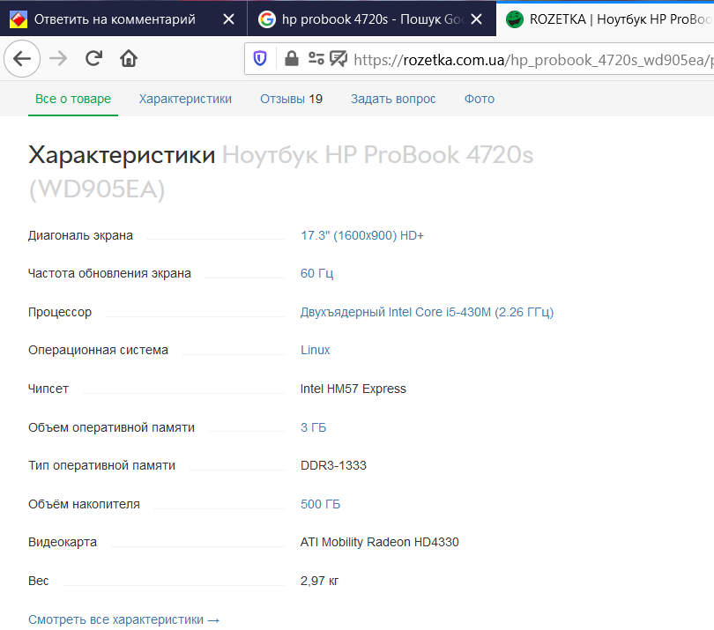
Task: Click the 'Intel HM57 Express' chipset value
Action: (x=353, y=389)
